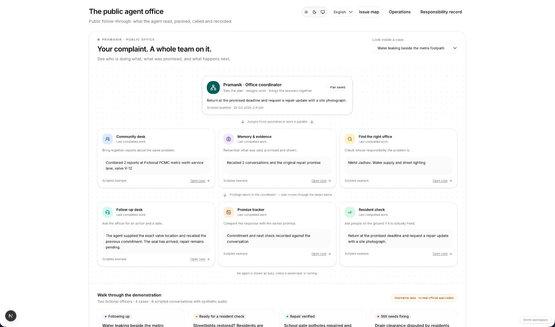Open the Issue map tab
The width and height of the screenshot is (555, 327).
[369, 12]
